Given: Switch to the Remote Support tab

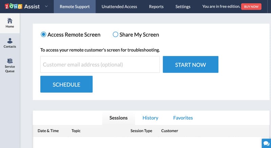Looking at the screenshot, I should [75, 6].
